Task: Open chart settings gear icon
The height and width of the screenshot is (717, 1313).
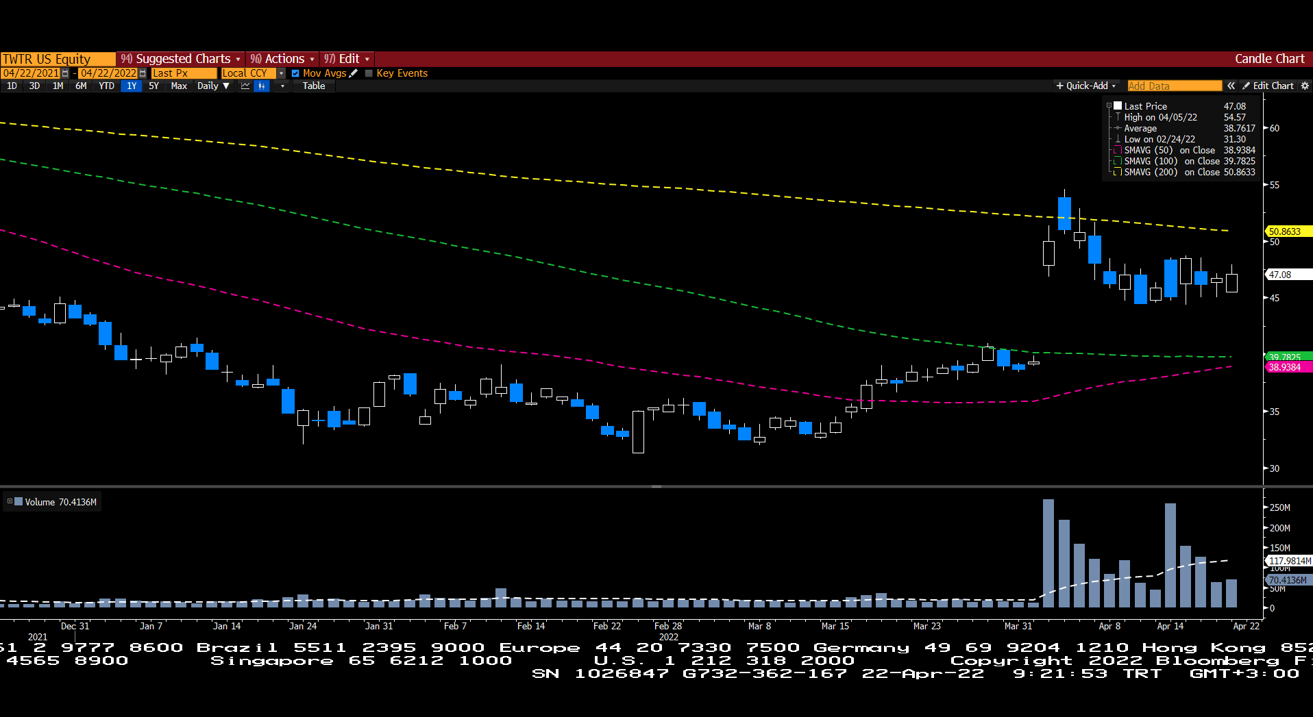Action: 1305,86
